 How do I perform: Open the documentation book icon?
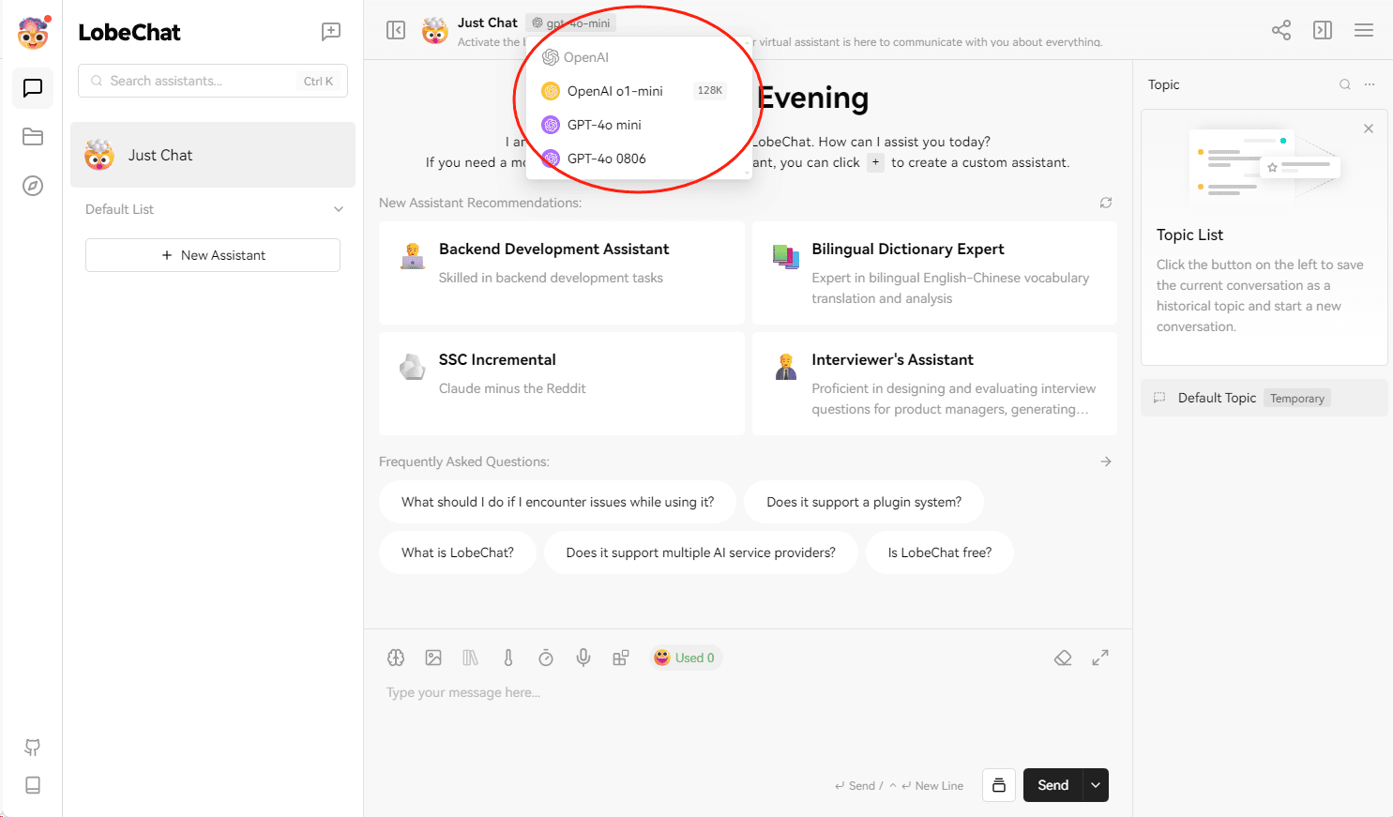pyautogui.click(x=33, y=785)
